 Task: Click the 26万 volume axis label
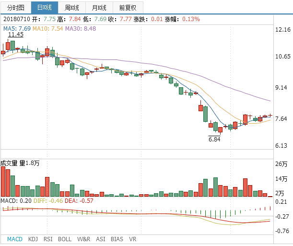point(281,164)
